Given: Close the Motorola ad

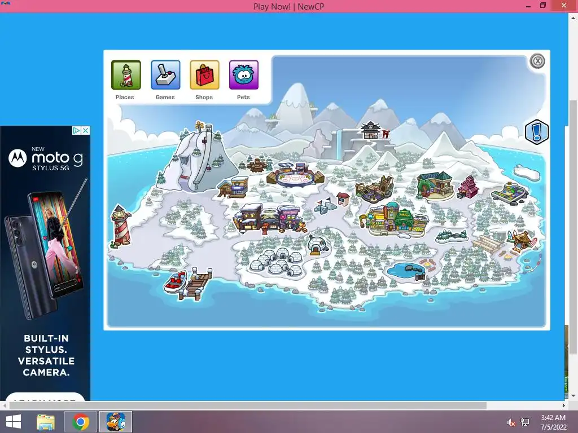Looking at the screenshot, I should tap(86, 130).
